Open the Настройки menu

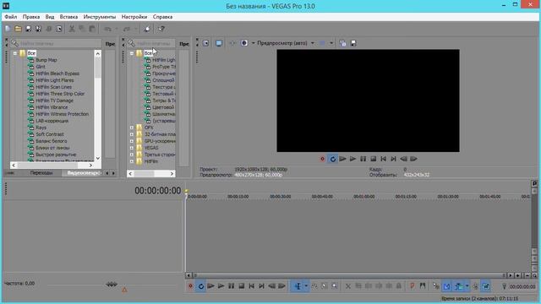(x=134, y=17)
